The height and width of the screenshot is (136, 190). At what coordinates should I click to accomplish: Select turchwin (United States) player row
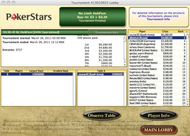[157, 75]
